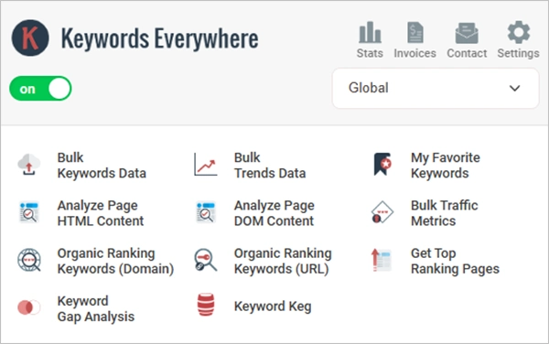
Task: Click the Bulk Trends Data chart icon
Action: click(x=206, y=165)
